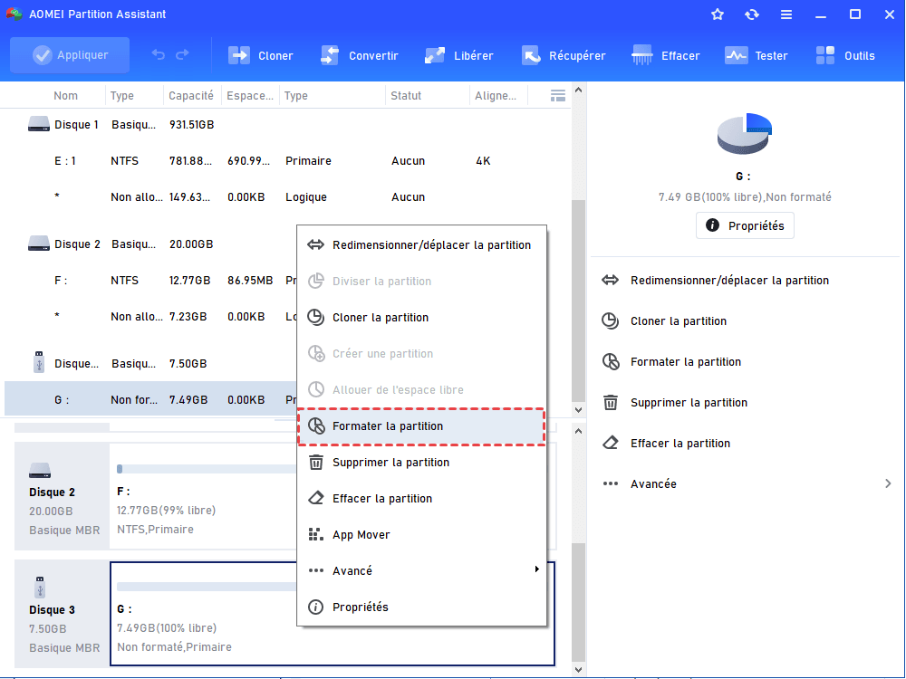
Task: Click the trash icon in context menu
Action: pos(315,463)
